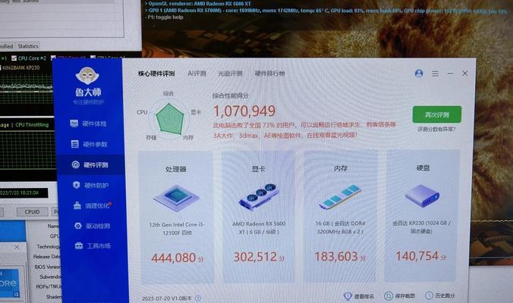The height and width of the screenshot is (303, 513).
Task: Click 16 GB DDR4 3200MHz memory description
Action: coord(340,227)
